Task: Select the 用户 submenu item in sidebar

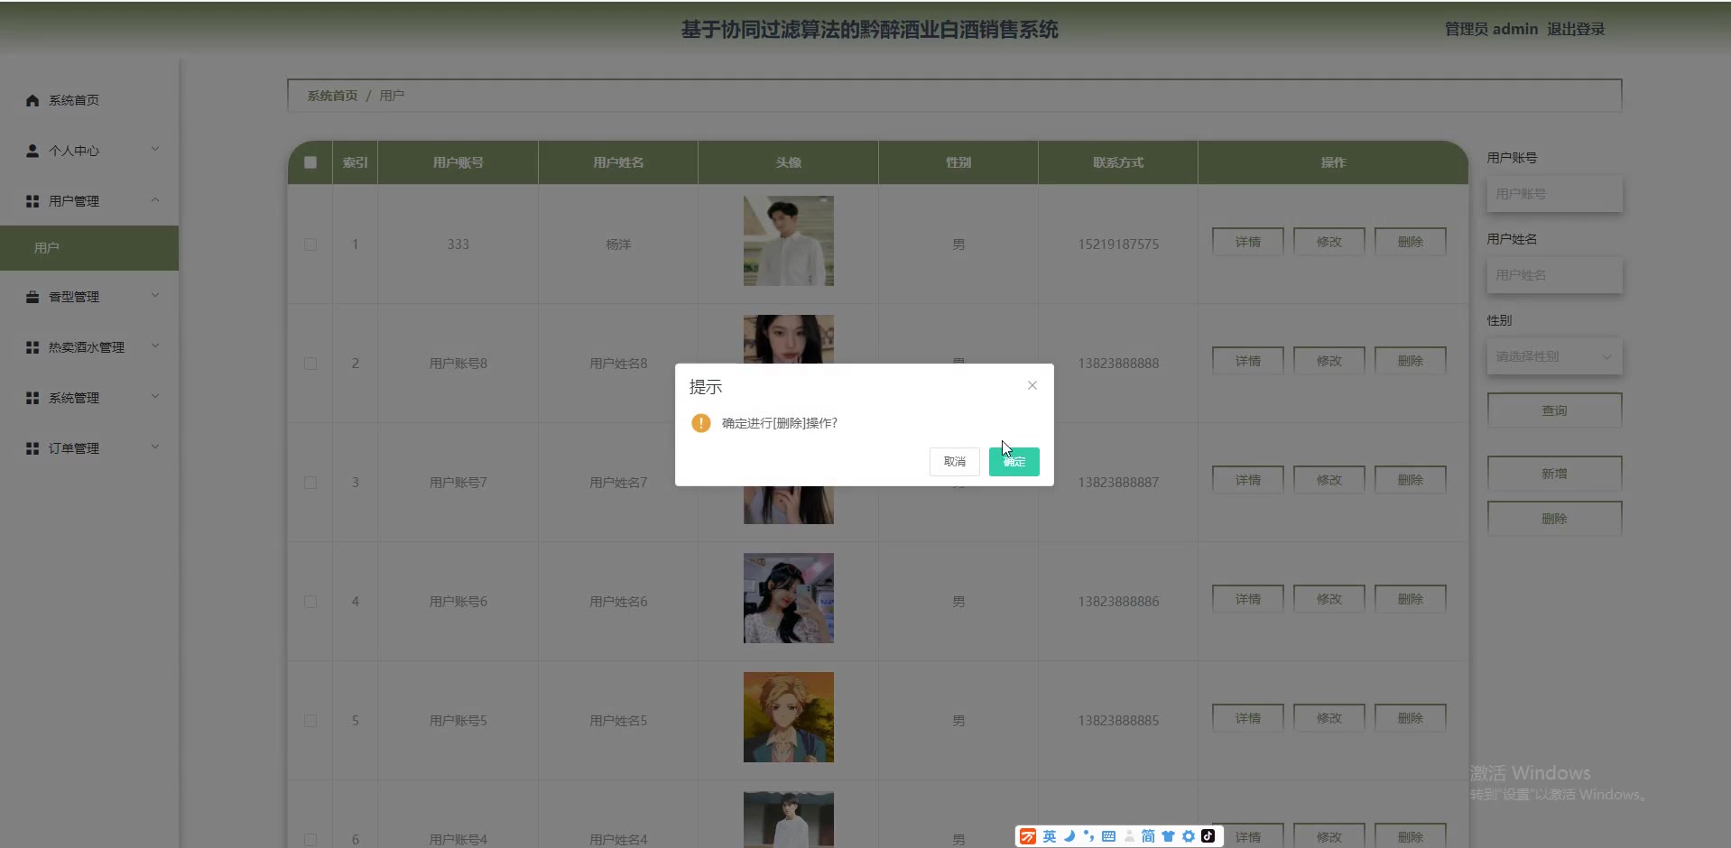Action: tap(89, 248)
